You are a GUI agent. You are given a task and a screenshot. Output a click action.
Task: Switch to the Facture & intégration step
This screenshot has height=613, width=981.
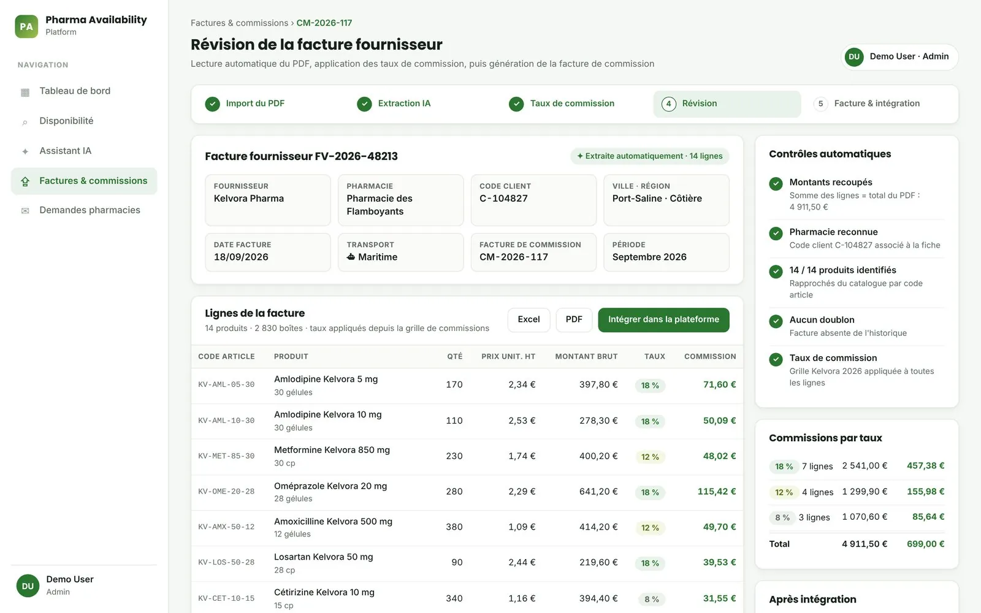[x=878, y=104]
